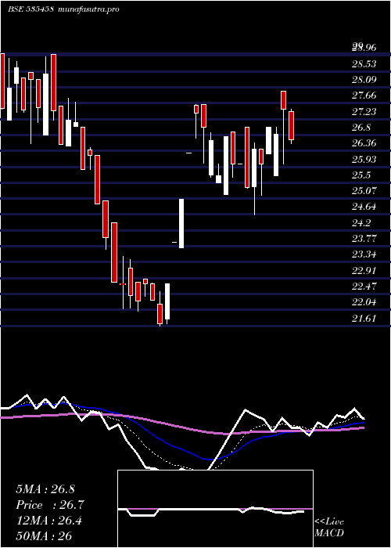Viewport: 391px width, 548px height.
Task: Click the 25.93 price axis label
Action: 364,160
